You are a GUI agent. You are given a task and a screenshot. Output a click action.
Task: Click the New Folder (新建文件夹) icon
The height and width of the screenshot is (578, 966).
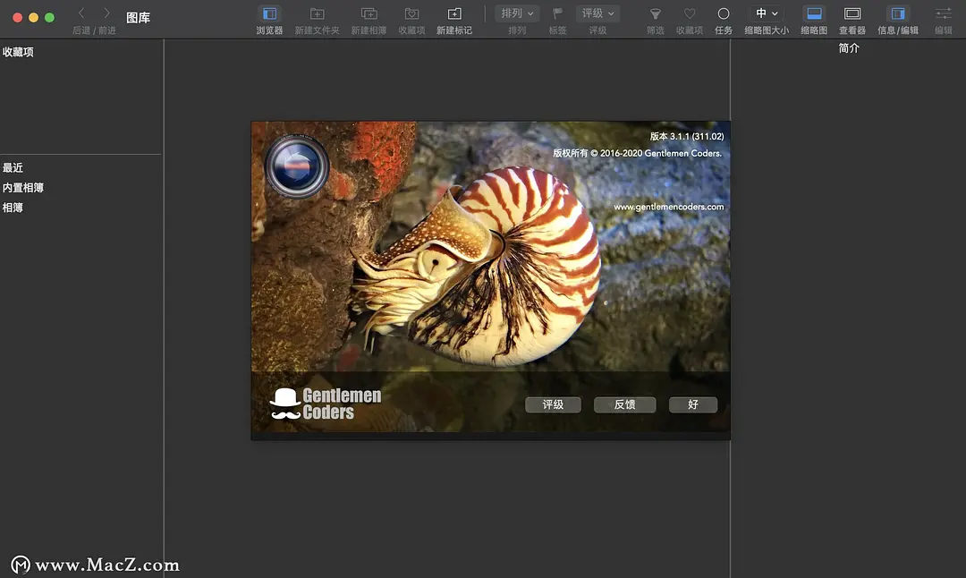pos(317,14)
